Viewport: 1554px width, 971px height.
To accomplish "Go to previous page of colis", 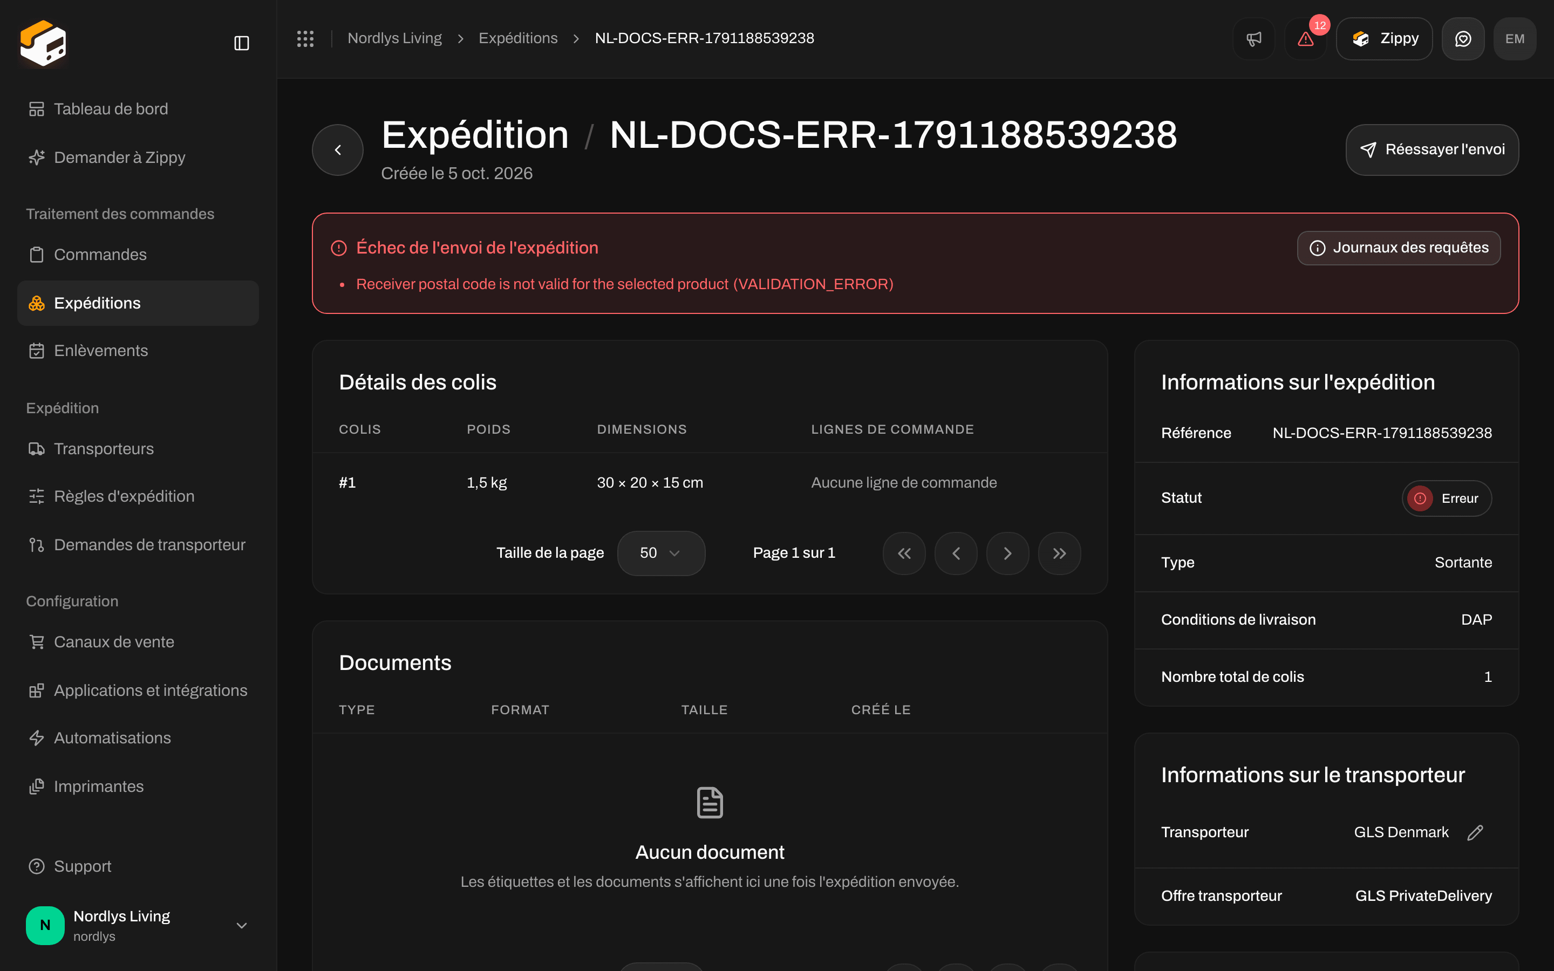I will tap(956, 553).
